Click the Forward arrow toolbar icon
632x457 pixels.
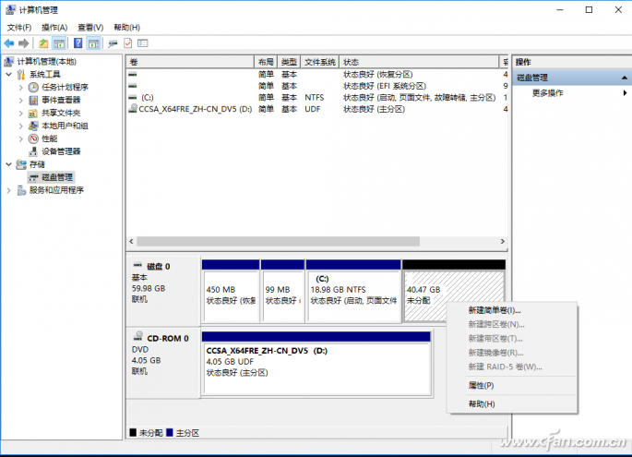click(24, 43)
